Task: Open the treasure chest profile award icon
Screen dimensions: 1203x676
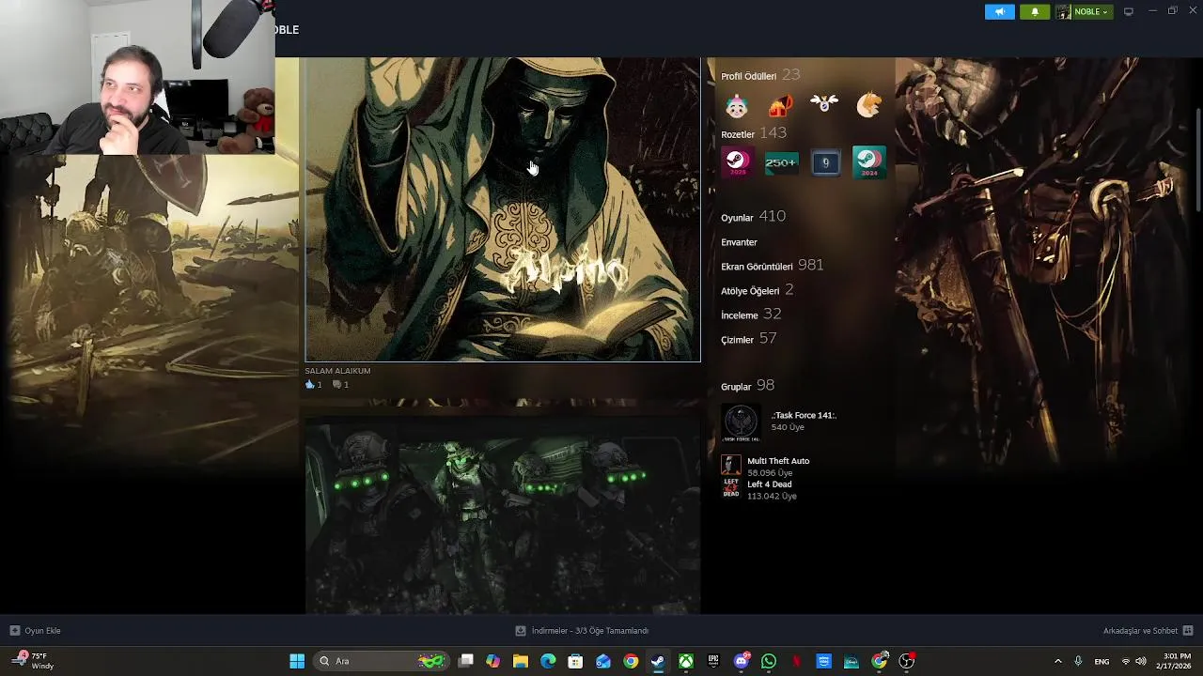Action: pos(781,105)
